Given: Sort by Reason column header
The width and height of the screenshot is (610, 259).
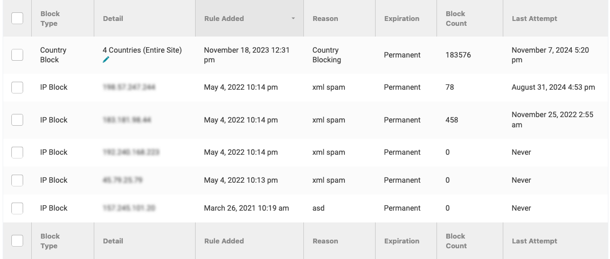Looking at the screenshot, I should click(x=325, y=18).
